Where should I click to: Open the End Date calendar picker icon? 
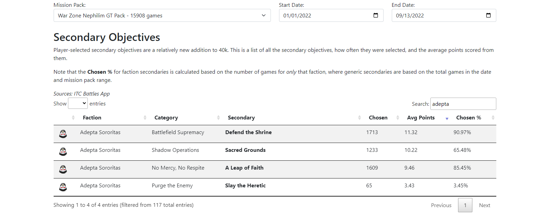tap(488, 15)
